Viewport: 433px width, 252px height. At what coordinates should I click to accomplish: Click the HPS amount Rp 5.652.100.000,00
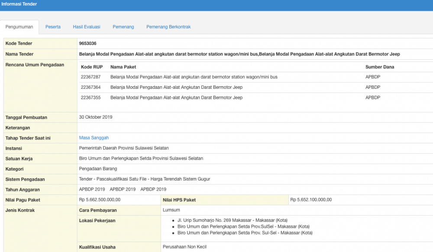pos(311,200)
